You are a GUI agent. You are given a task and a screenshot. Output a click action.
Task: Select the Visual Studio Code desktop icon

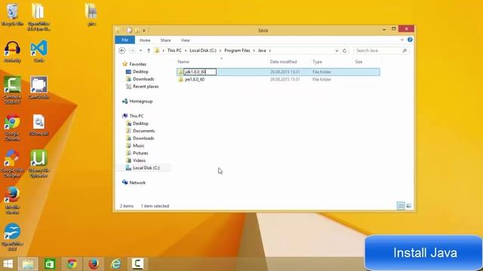tap(38, 52)
